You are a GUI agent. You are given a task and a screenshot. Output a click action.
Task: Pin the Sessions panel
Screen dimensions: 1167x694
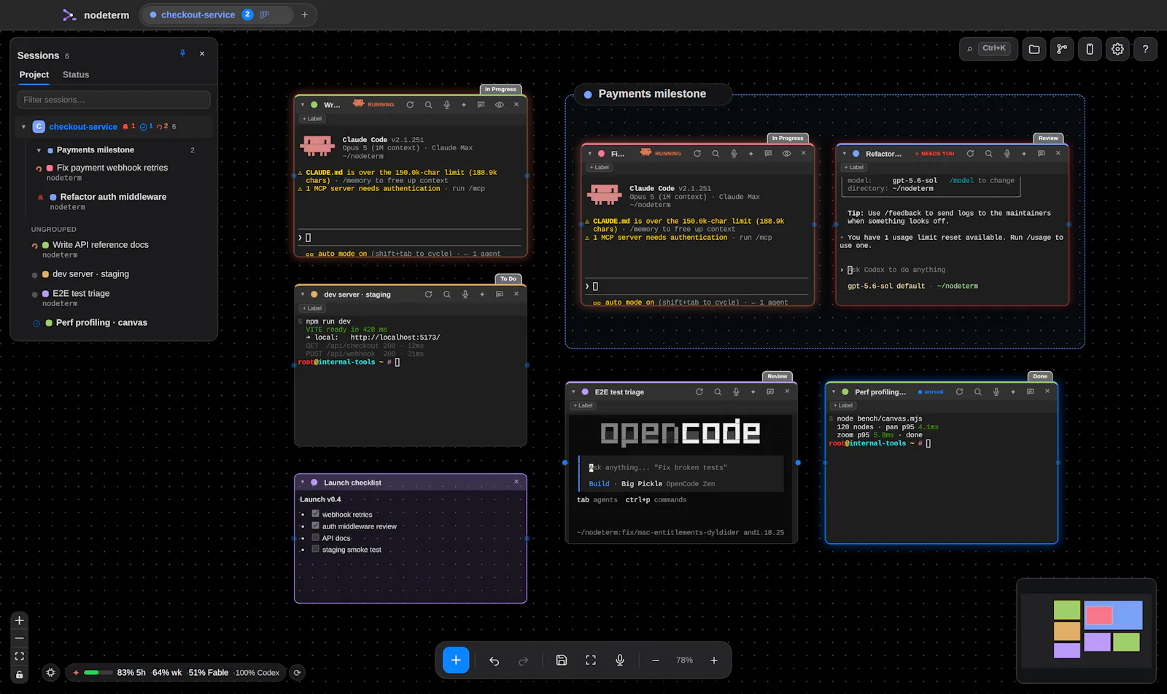pyautogui.click(x=182, y=53)
